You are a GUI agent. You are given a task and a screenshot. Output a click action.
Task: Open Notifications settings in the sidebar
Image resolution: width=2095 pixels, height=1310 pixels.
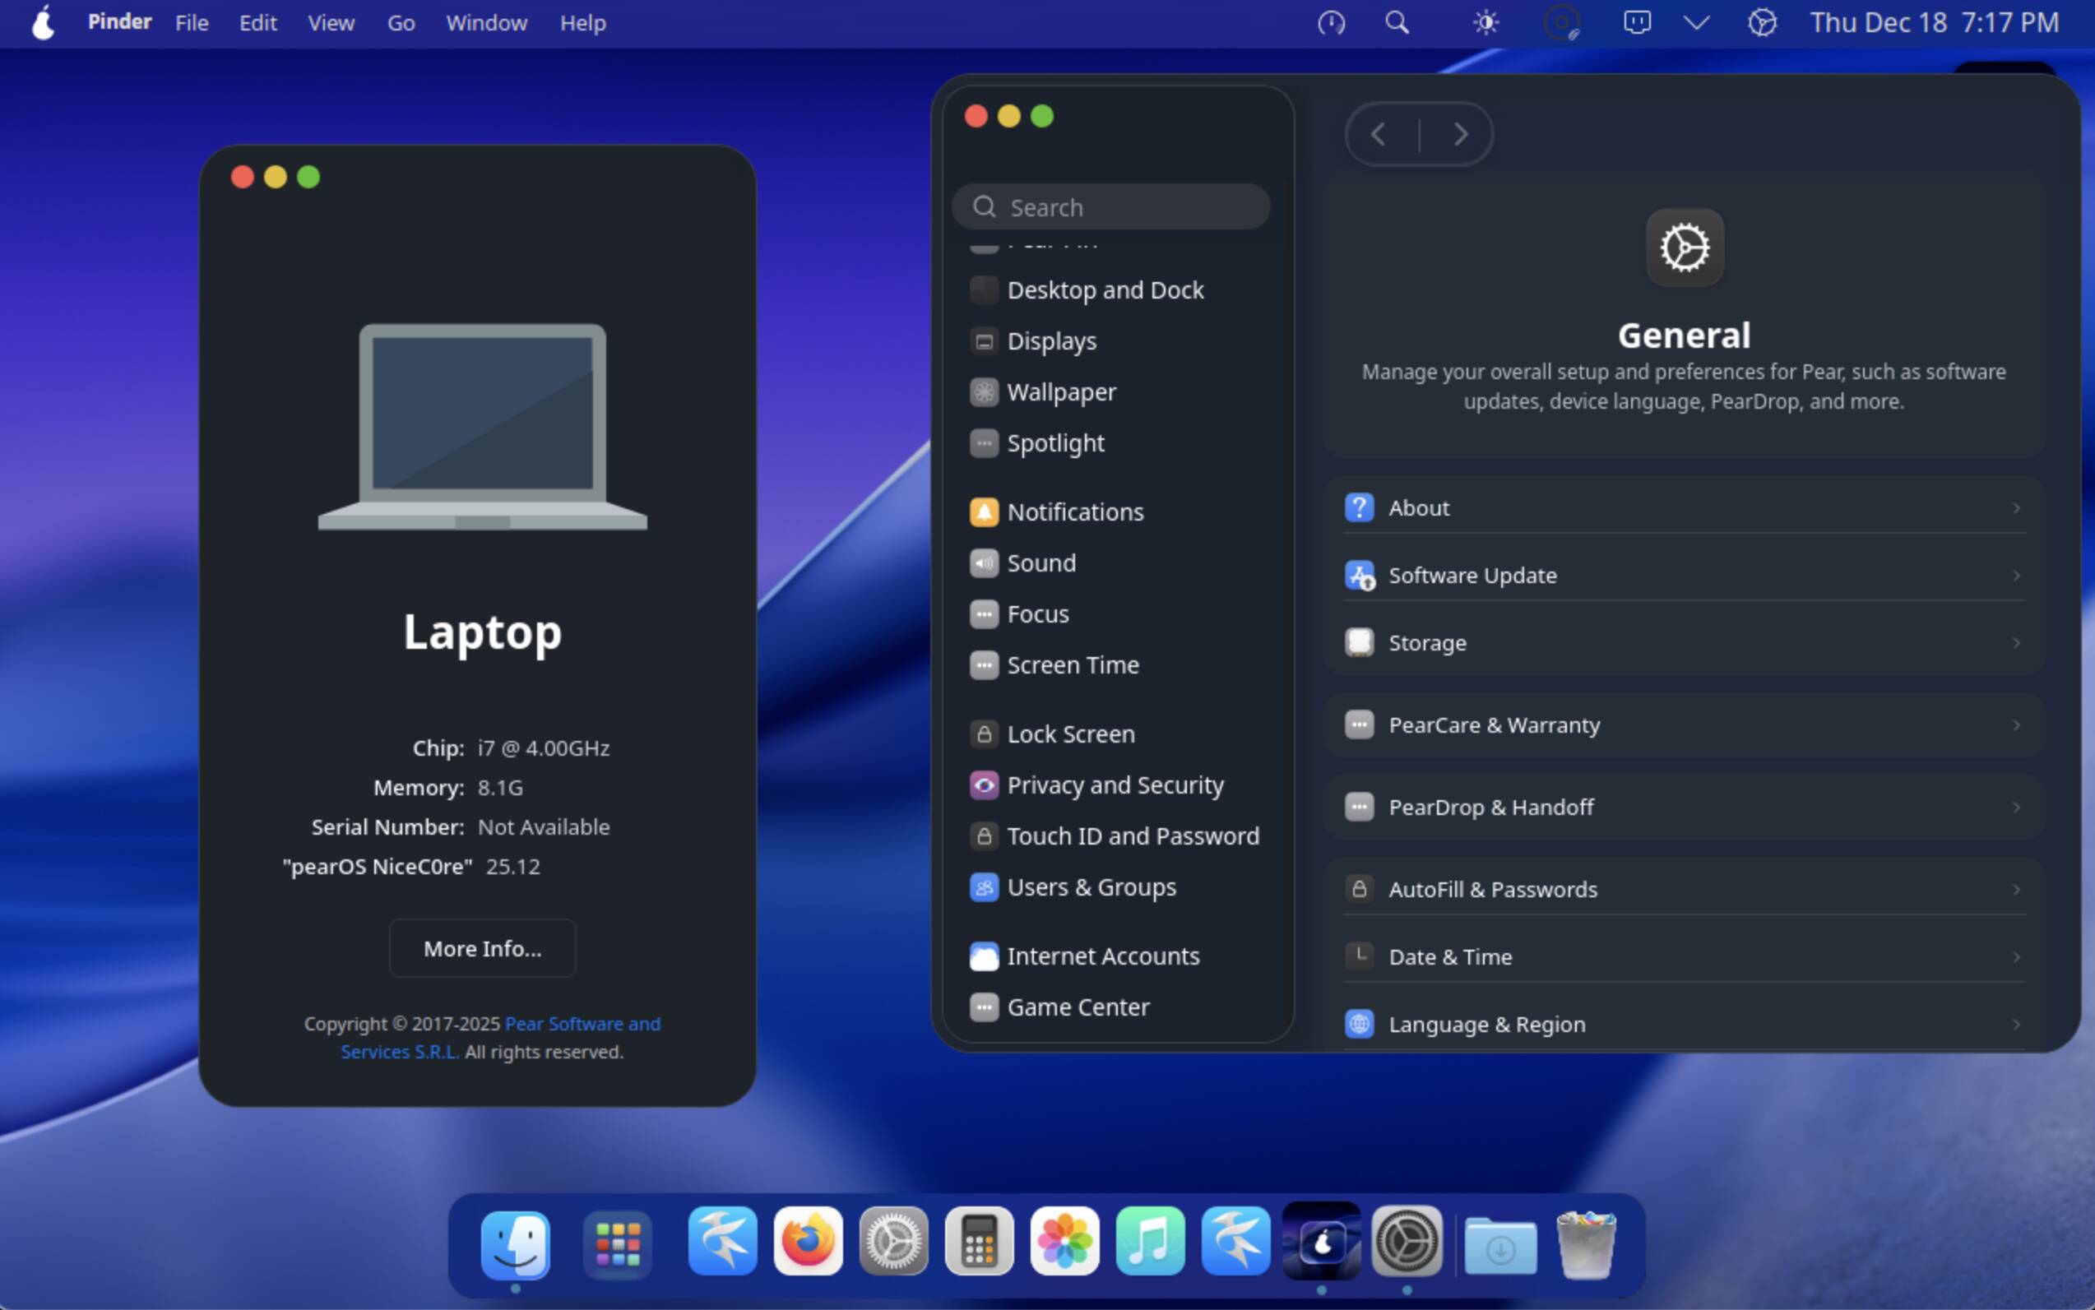click(1075, 512)
